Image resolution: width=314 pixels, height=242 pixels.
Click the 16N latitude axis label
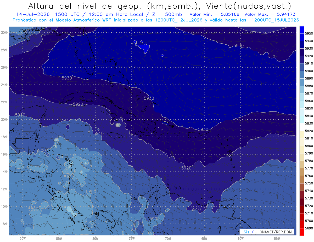coord(4,154)
